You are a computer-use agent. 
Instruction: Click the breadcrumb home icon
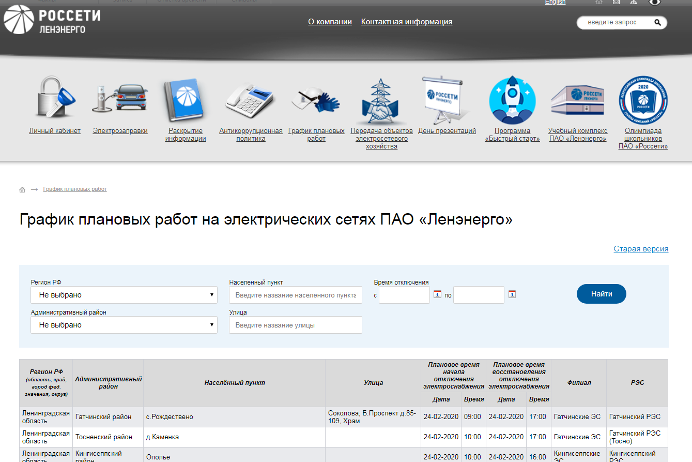coord(22,190)
